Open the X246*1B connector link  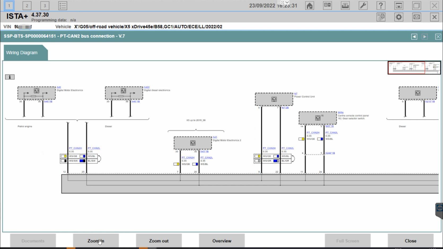[x=330, y=153]
